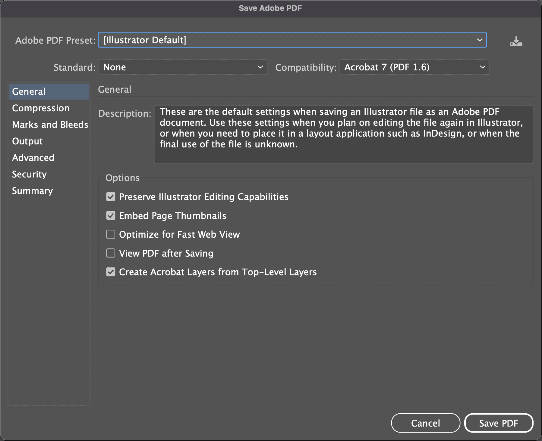
Task: Click the Illustrator Default preset text
Action: click(145, 40)
